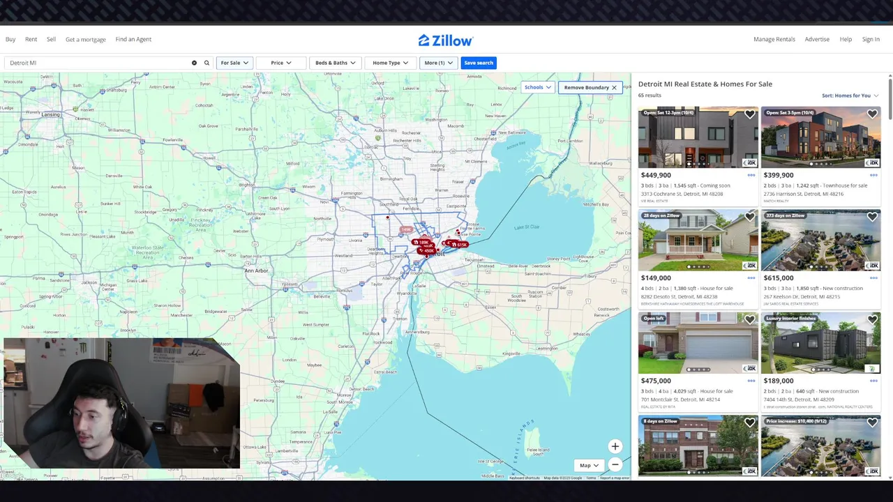Open the For Sale filter dropdown
893x502 pixels.
point(234,63)
